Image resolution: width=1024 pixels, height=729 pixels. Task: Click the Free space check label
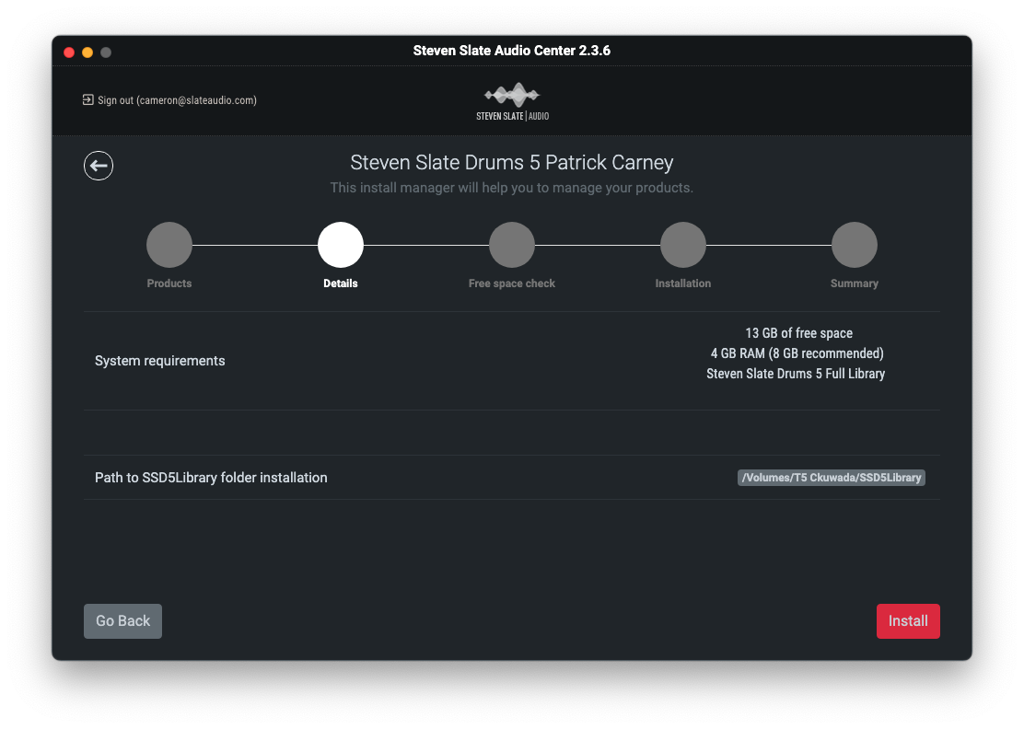[512, 283]
